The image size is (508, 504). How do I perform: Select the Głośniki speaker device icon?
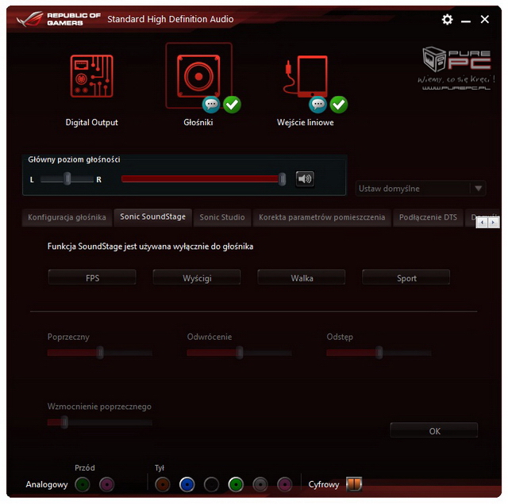198,74
